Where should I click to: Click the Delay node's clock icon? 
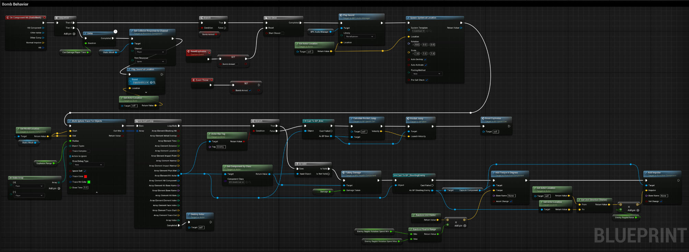coord(115,32)
